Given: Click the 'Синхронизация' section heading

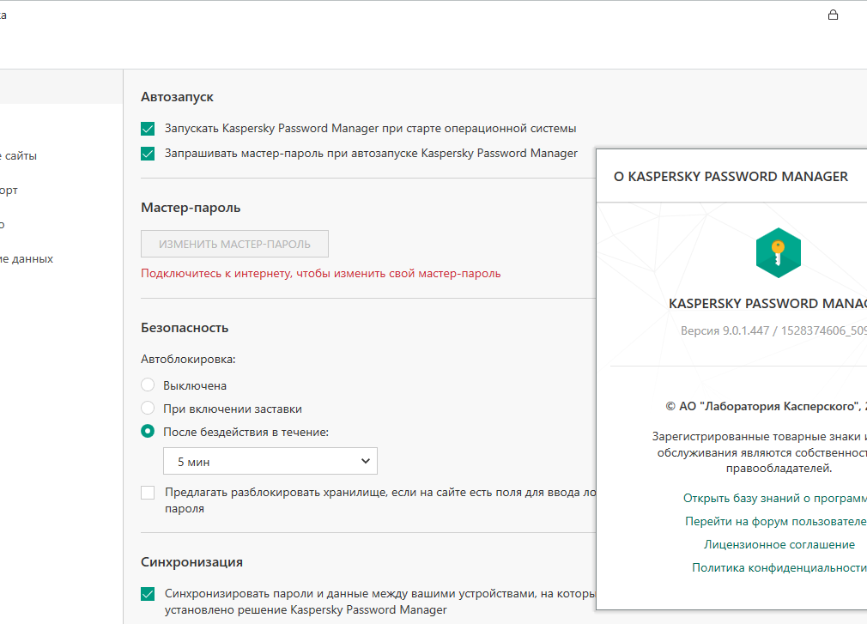Looking at the screenshot, I should pyautogui.click(x=192, y=562).
